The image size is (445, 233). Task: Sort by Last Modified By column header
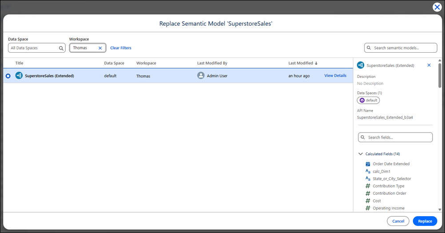tap(212, 63)
